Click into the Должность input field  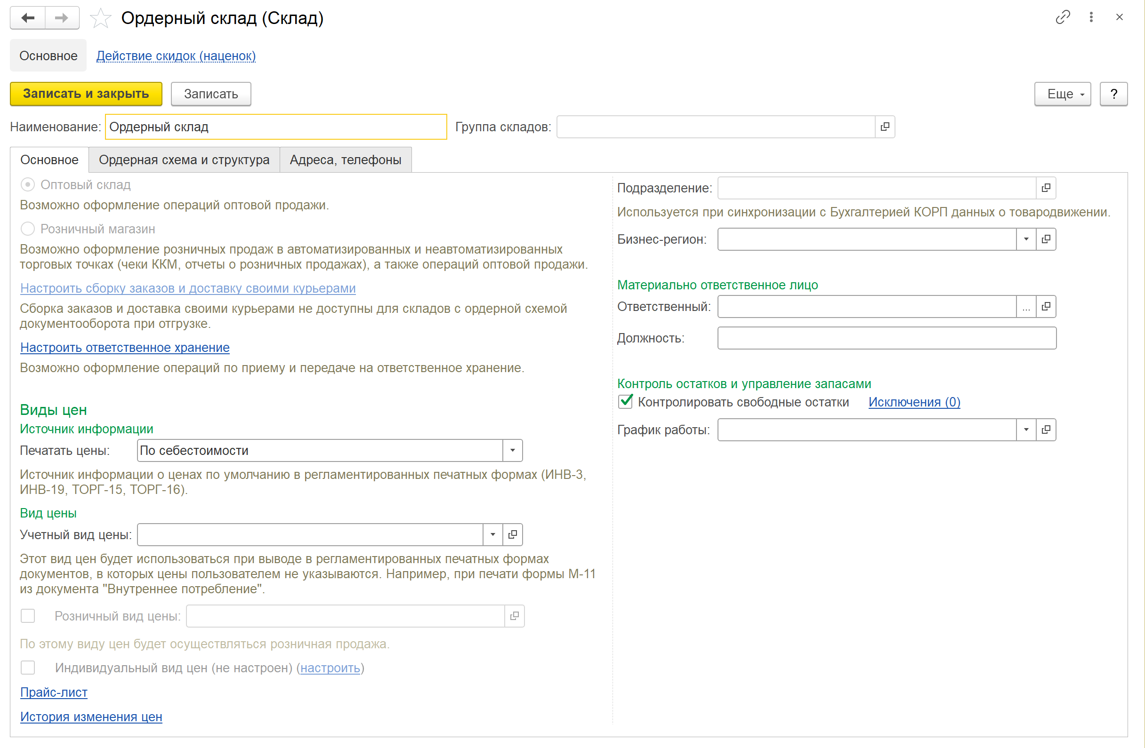tap(886, 338)
